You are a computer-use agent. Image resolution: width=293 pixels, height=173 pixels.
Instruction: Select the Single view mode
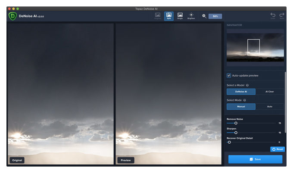[180, 16]
